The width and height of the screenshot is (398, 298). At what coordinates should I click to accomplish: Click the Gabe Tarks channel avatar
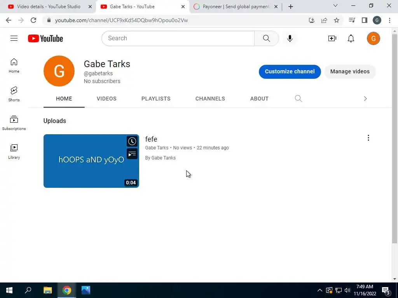pyautogui.click(x=59, y=71)
